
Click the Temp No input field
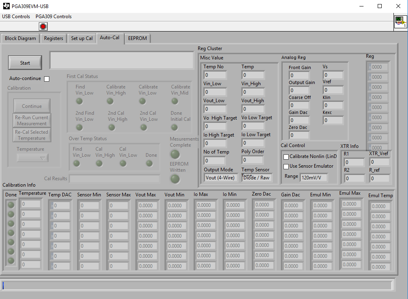coord(215,75)
